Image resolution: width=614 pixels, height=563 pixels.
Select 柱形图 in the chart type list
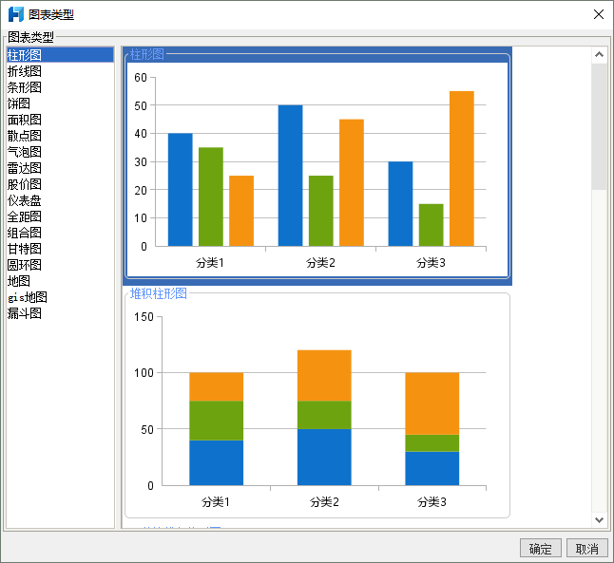coord(60,55)
